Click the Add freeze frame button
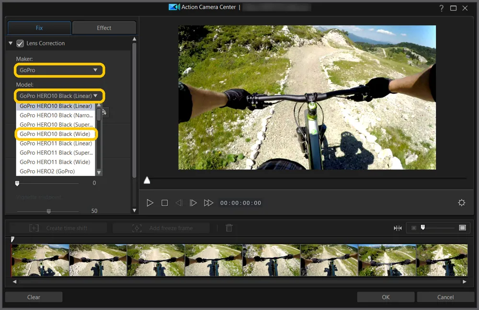The width and height of the screenshot is (479, 310). (x=161, y=228)
